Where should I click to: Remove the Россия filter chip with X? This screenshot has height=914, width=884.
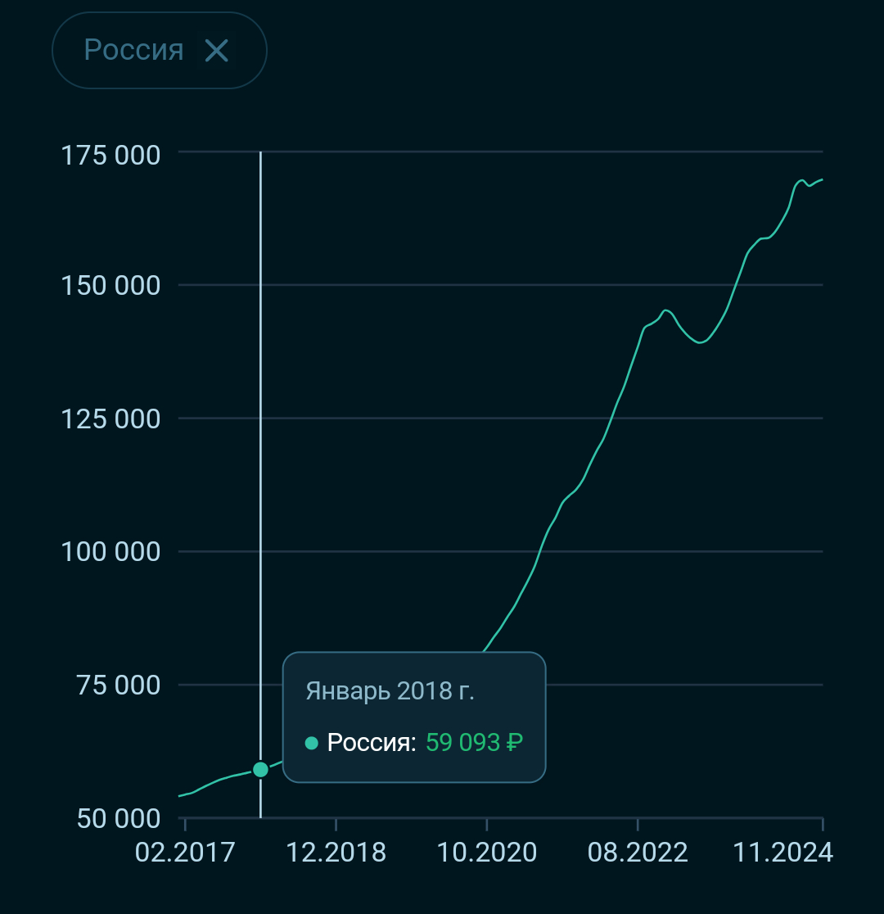pyautogui.click(x=217, y=51)
